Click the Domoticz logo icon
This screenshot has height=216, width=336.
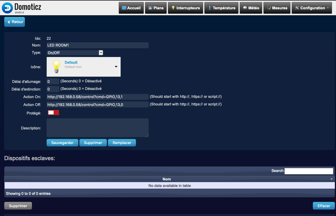point(7,8)
